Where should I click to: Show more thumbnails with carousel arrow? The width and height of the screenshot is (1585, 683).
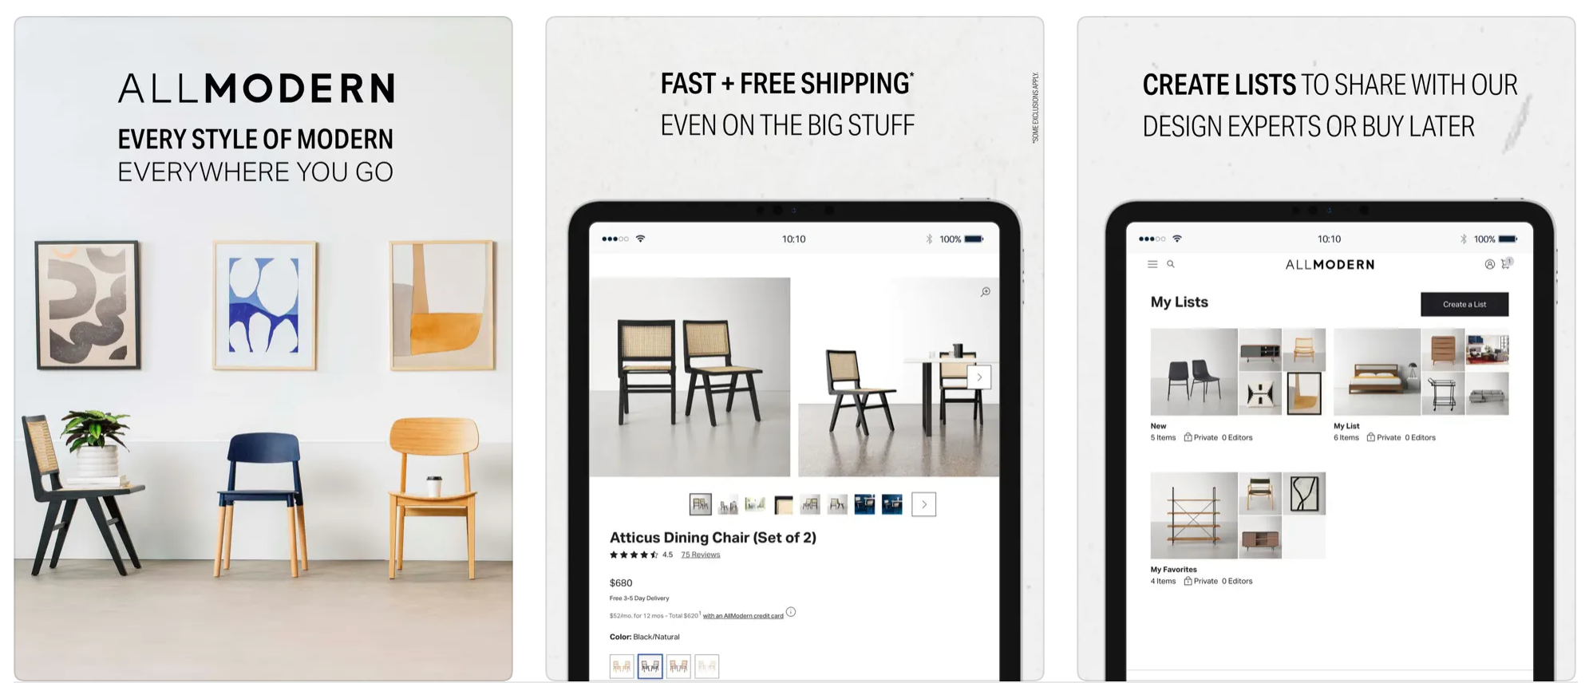pos(924,504)
